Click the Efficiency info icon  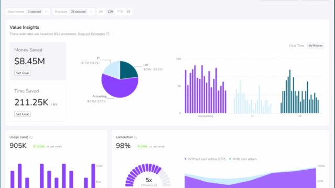(155, 185)
